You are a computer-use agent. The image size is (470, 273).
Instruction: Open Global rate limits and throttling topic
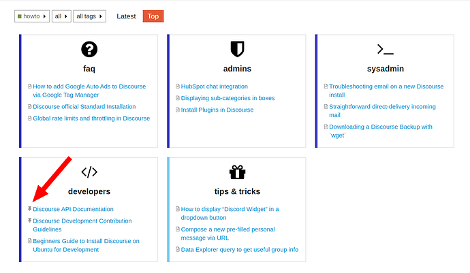coord(91,118)
